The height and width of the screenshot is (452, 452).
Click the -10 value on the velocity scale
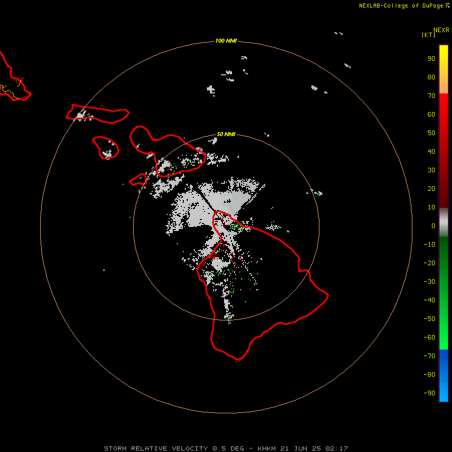[429, 245]
